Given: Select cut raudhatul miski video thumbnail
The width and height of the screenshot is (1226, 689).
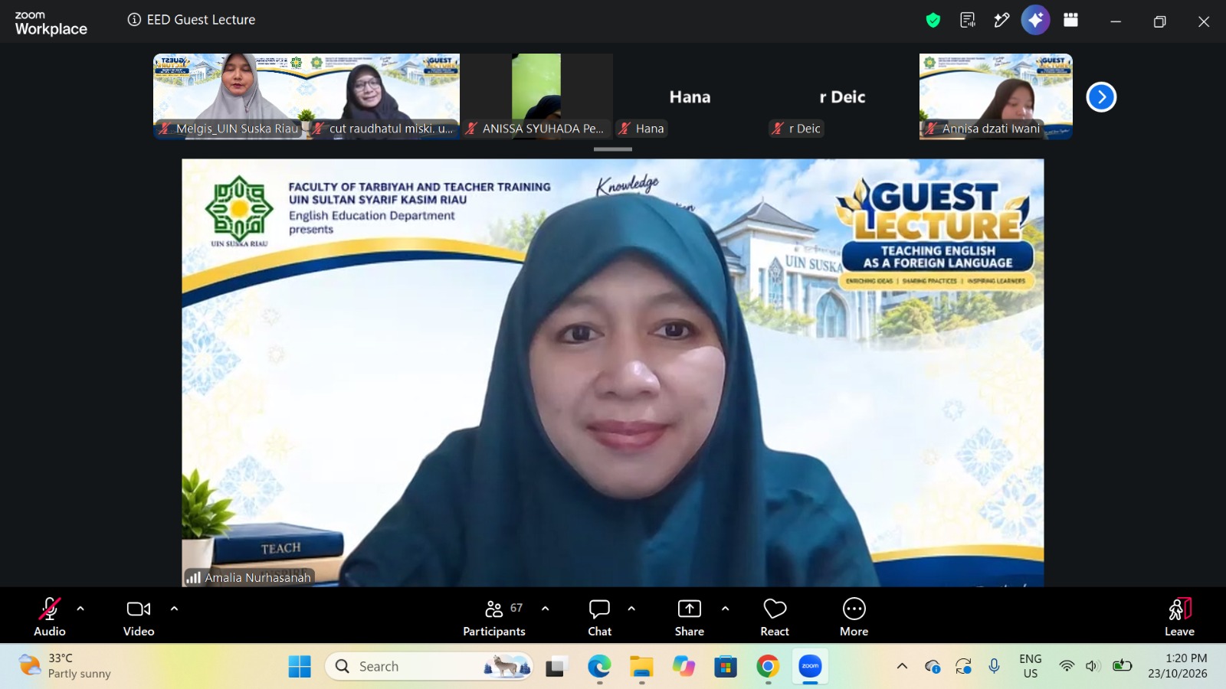Looking at the screenshot, I should pyautogui.click(x=383, y=96).
